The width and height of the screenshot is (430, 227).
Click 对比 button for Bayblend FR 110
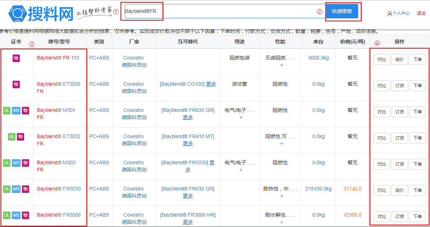(382, 60)
